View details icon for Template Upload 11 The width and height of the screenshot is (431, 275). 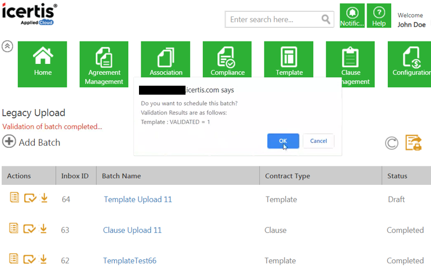[x=15, y=198]
